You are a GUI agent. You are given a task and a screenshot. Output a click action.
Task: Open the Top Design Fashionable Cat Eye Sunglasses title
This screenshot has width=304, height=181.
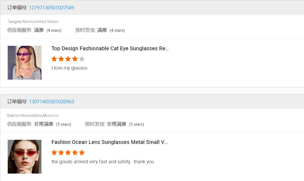coord(110,49)
